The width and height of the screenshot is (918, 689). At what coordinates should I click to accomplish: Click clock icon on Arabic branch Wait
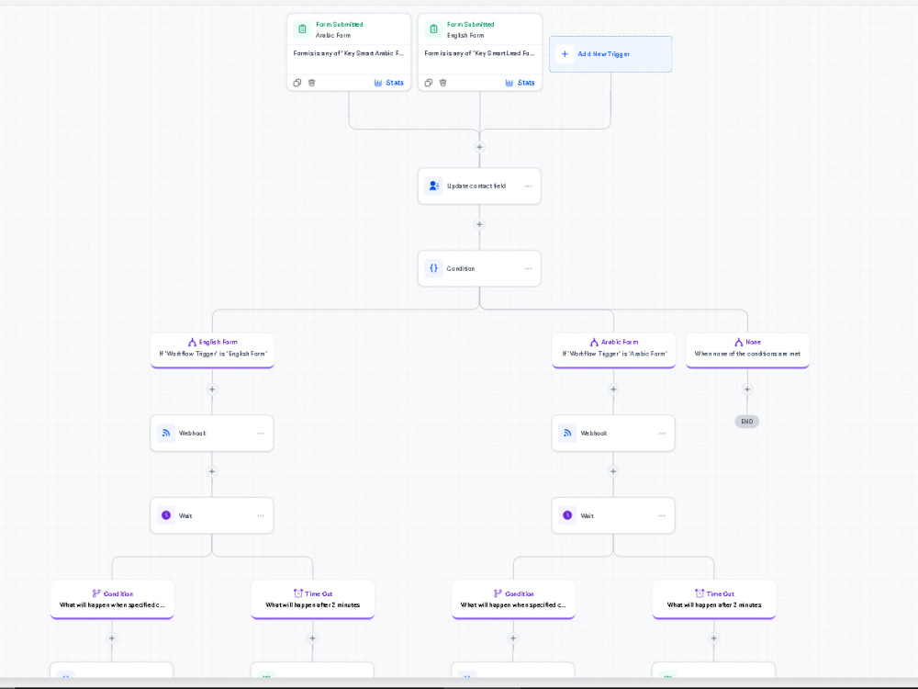tap(567, 515)
